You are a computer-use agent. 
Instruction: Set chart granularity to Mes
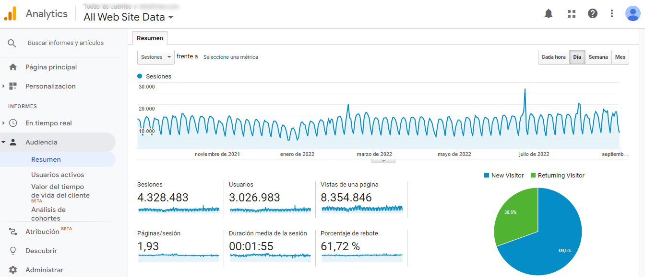pos(620,57)
